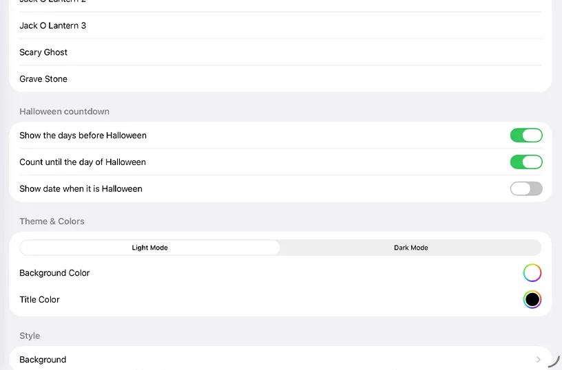Switch to Dark Mode segment
This screenshot has height=370, width=562.
[x=410, y=248]
